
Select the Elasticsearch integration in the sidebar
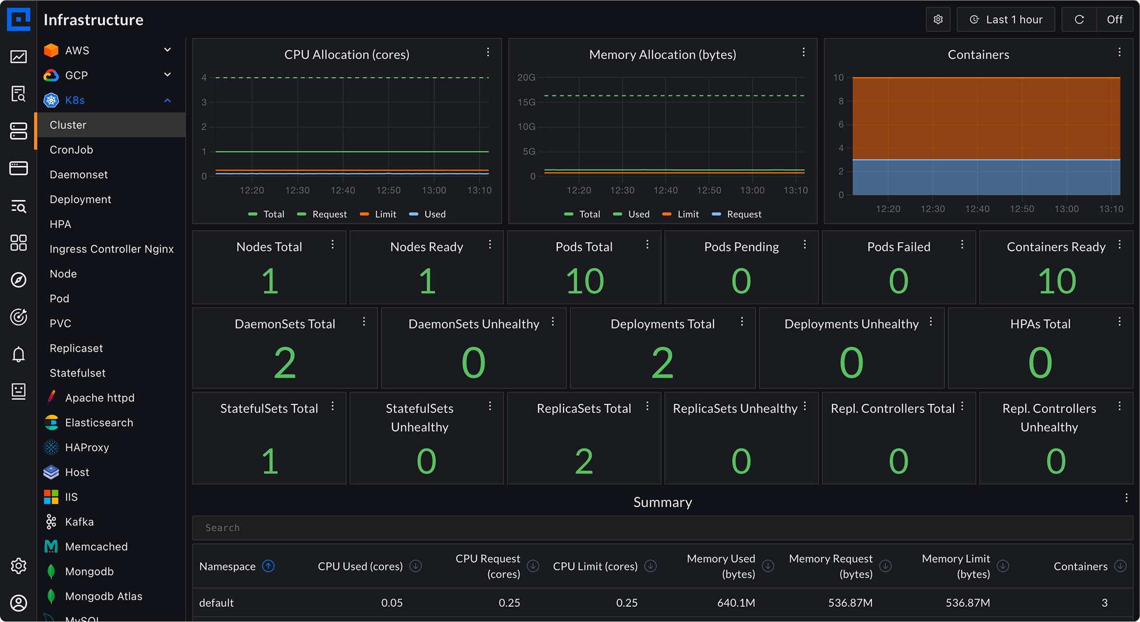99,422
